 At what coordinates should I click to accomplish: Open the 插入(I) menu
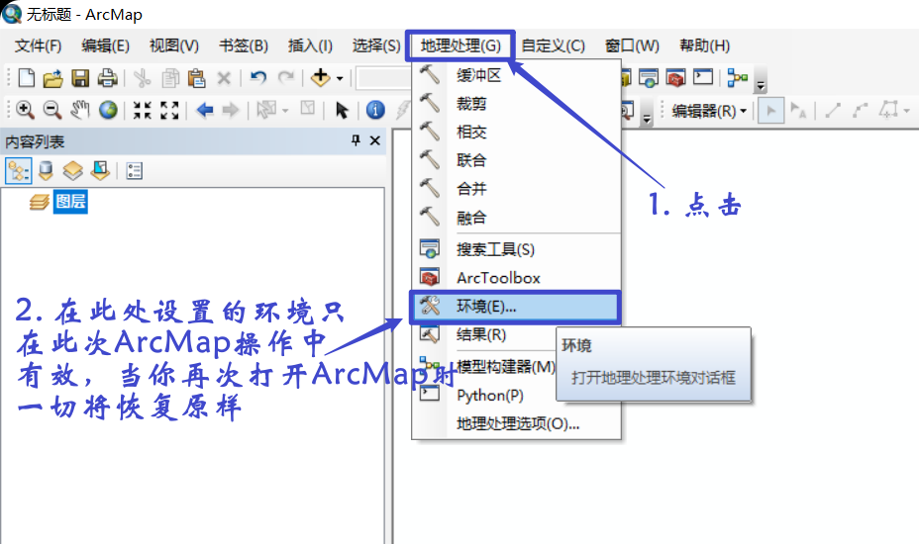coord(310,45)
